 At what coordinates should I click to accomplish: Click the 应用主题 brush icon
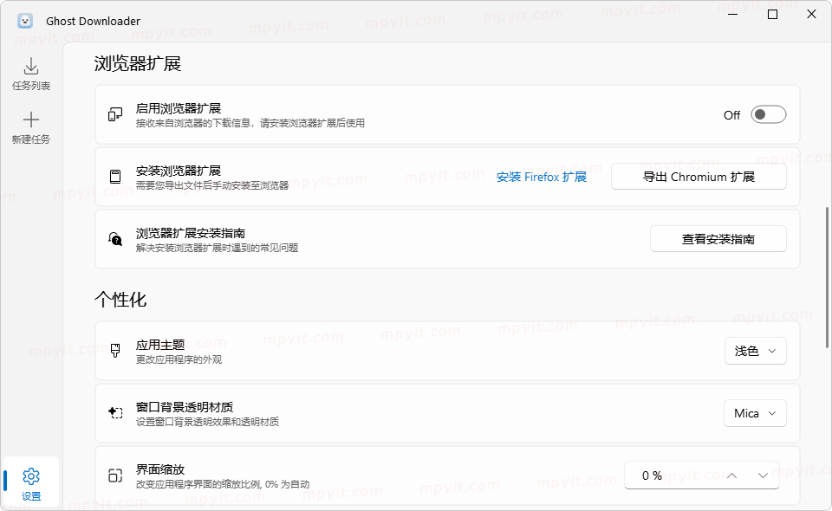tap(115, 351)
